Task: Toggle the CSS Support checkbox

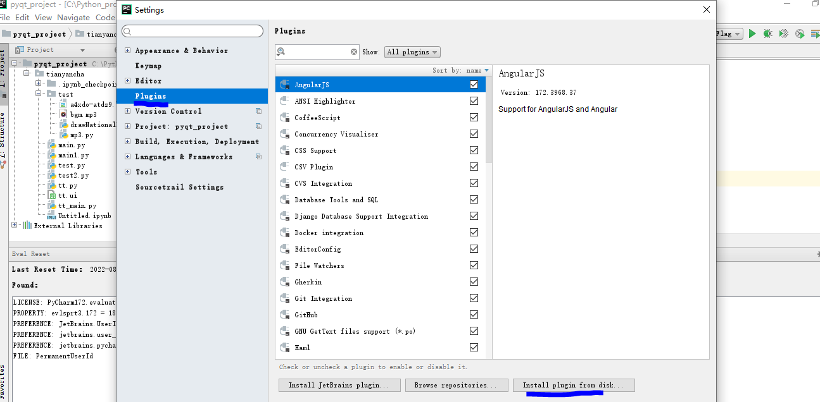Action: pos(474,150)
